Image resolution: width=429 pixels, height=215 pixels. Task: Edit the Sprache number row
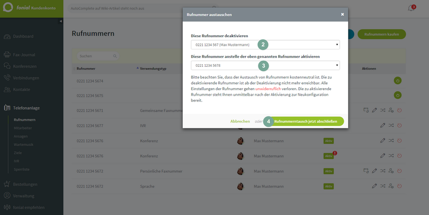(374, 186)
